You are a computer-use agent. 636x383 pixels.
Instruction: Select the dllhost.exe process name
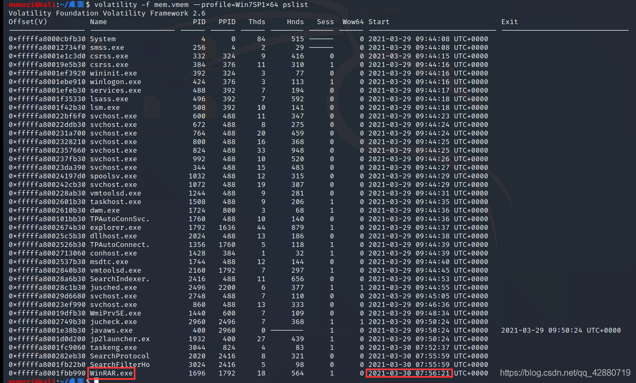[113, 236]
